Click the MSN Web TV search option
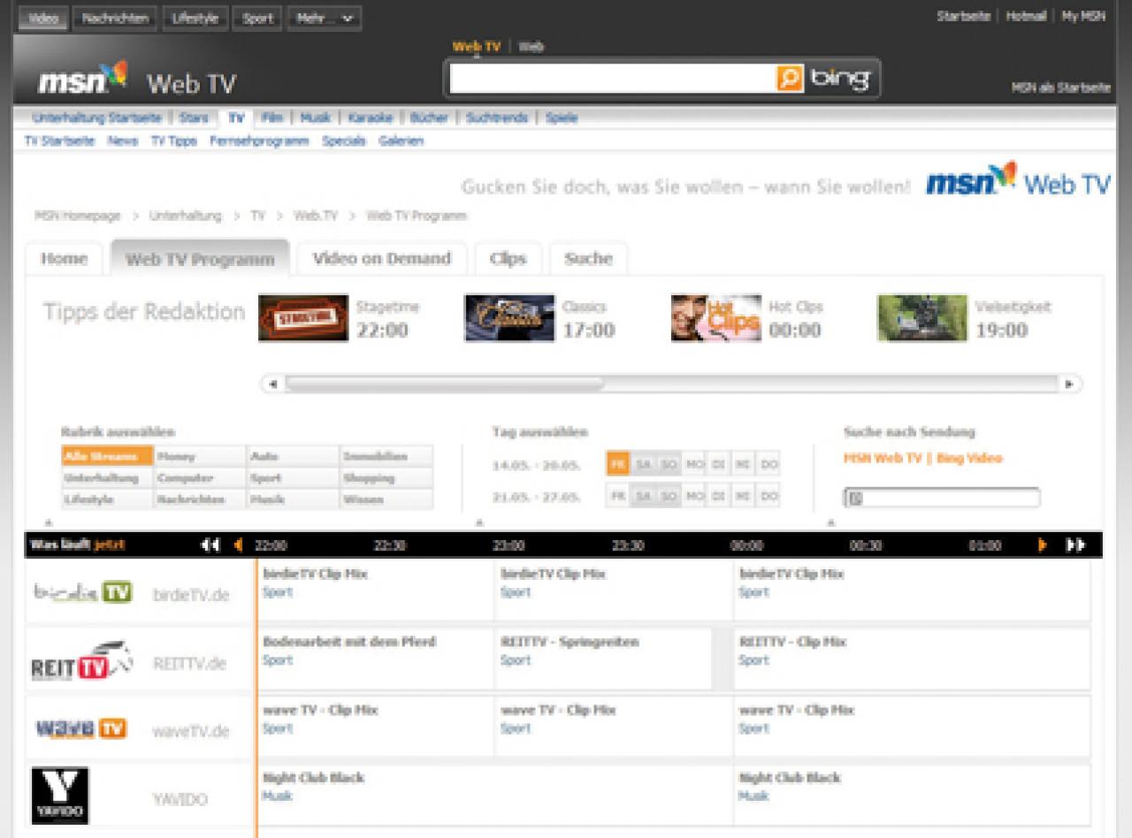 tap(883, 458)
